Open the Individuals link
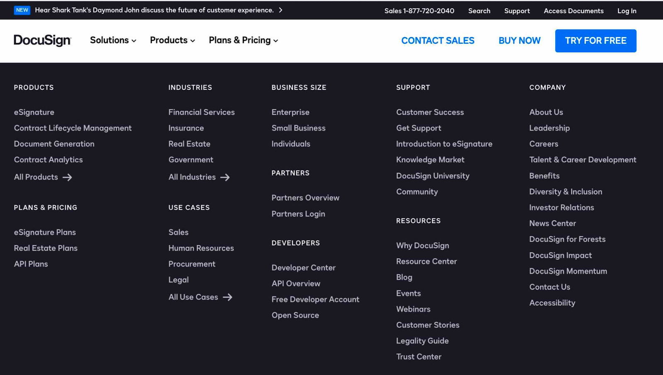The height and width of the screenshot is (375, 663). point(291,144)
